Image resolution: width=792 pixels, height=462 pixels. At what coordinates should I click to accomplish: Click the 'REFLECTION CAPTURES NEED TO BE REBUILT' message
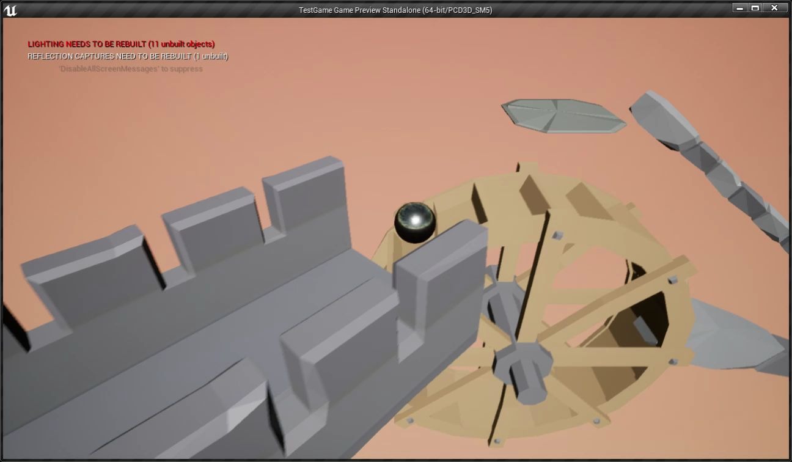(x=126, y=56)
